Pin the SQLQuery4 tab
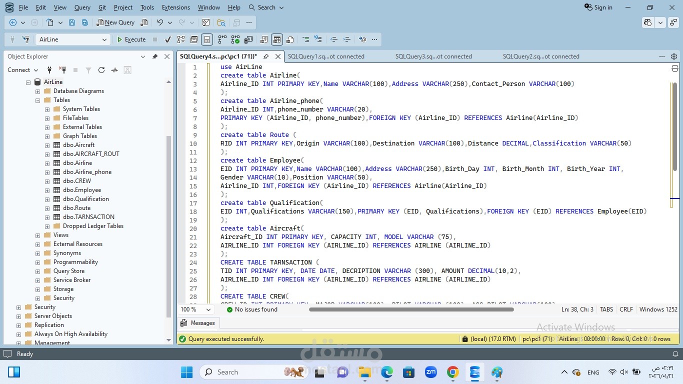 (266, 56)
